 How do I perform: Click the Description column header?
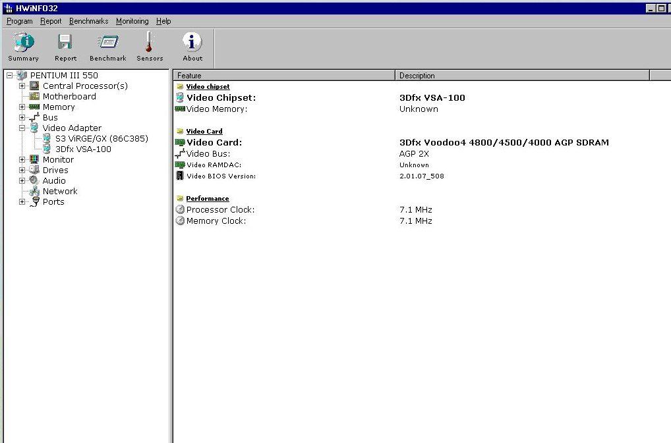click(x=523, y=76)
